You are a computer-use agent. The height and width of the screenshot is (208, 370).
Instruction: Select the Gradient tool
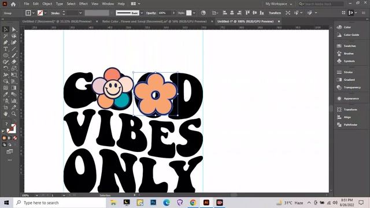click(x=14, y=88)
